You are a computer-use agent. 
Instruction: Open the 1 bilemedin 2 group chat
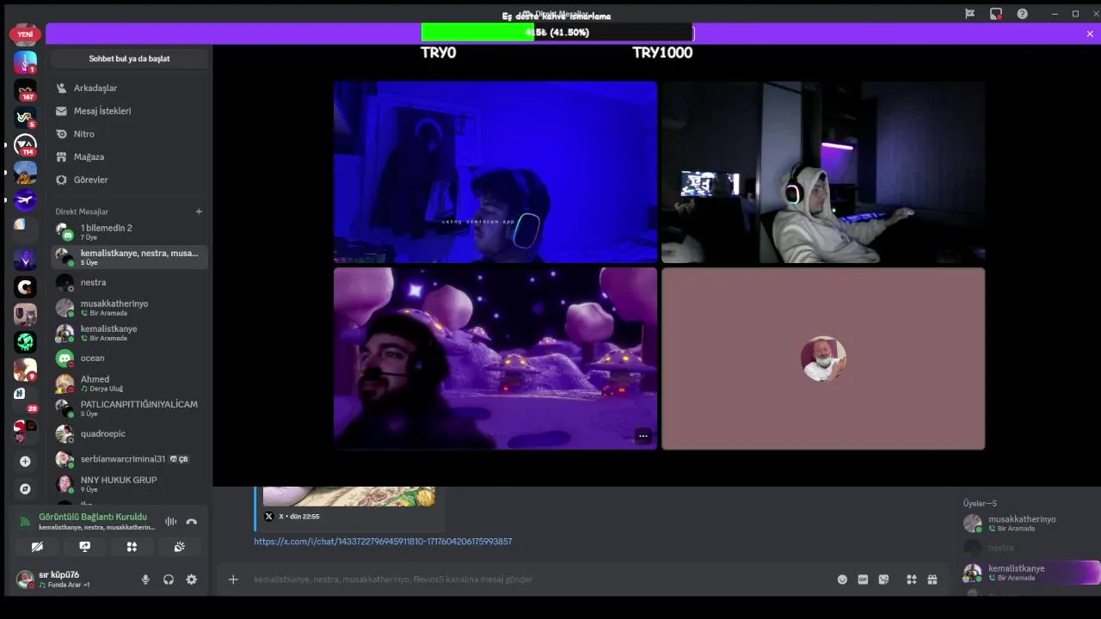click(129, 232)
